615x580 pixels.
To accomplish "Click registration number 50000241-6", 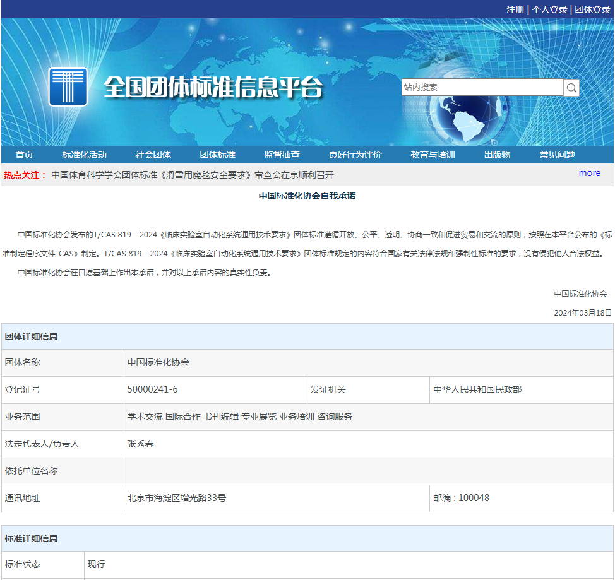I will (153, 389).
